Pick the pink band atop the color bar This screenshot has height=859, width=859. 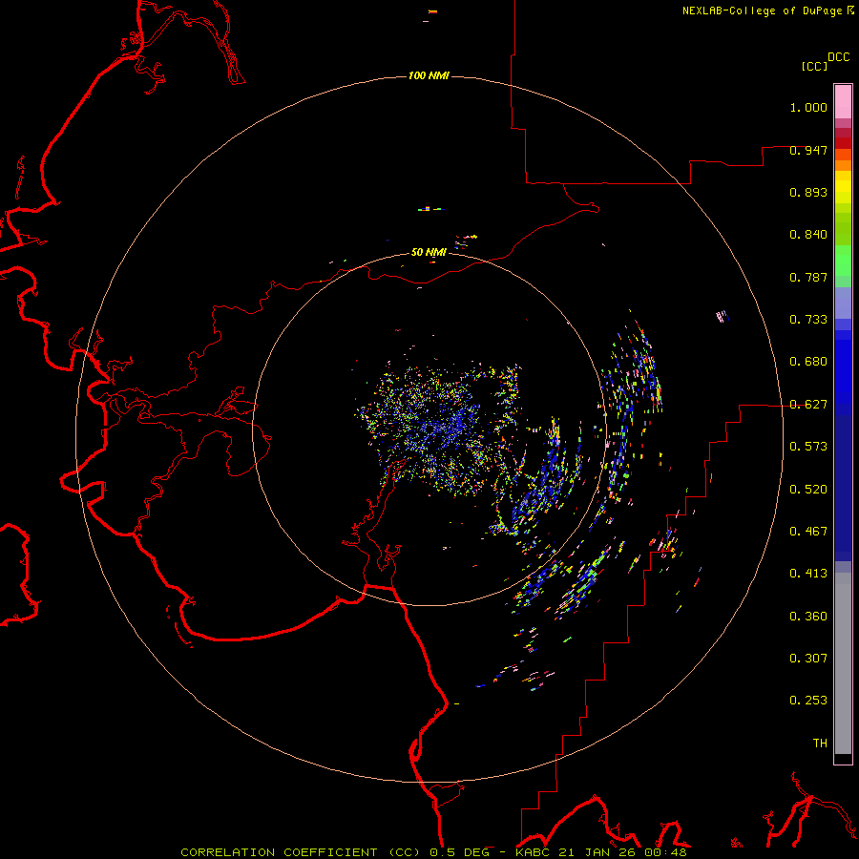coord(843,102)
